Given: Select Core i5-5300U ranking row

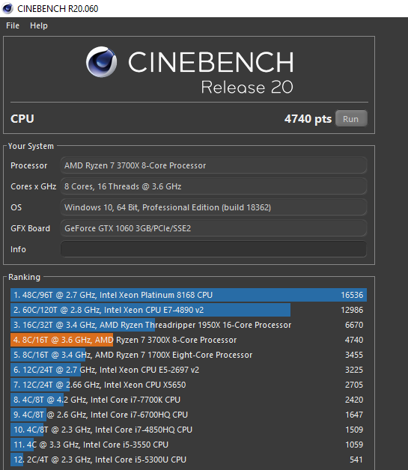Looking at the screenshot, I should pyautogui.click(x=189, y=460).
